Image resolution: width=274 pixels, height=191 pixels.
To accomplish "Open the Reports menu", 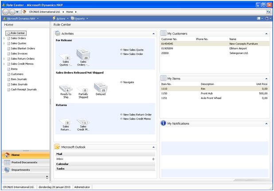I will coord(79,19).
